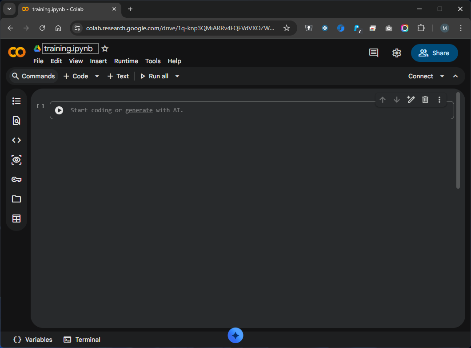Open the Run all dropdown arrow
Viewport: 471px width, 348px height.
tap(177, 76)
